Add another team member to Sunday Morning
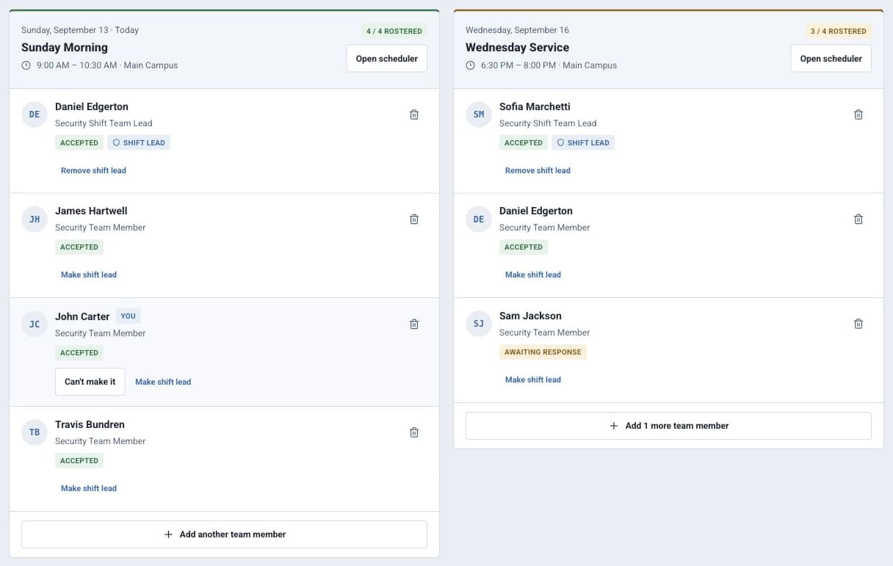 click(224, 534)
